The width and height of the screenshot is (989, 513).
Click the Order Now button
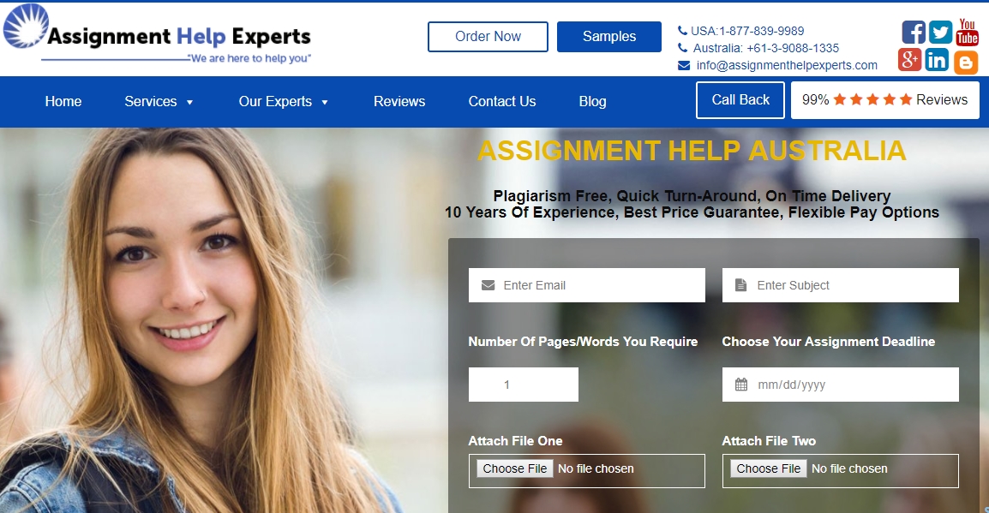tap(488, 37)
